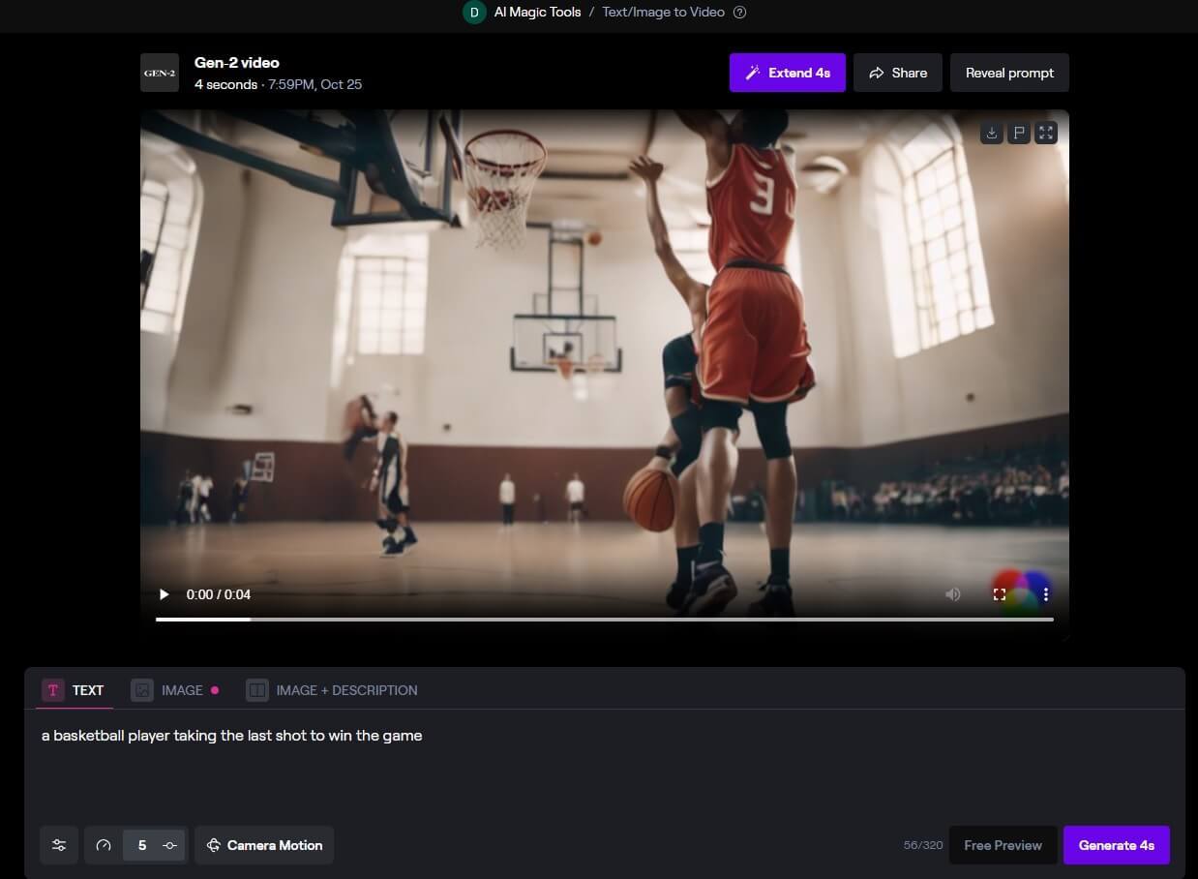Screen dimensions: 1198x879
Task: Mute the video audio
Action: (953, 594)
